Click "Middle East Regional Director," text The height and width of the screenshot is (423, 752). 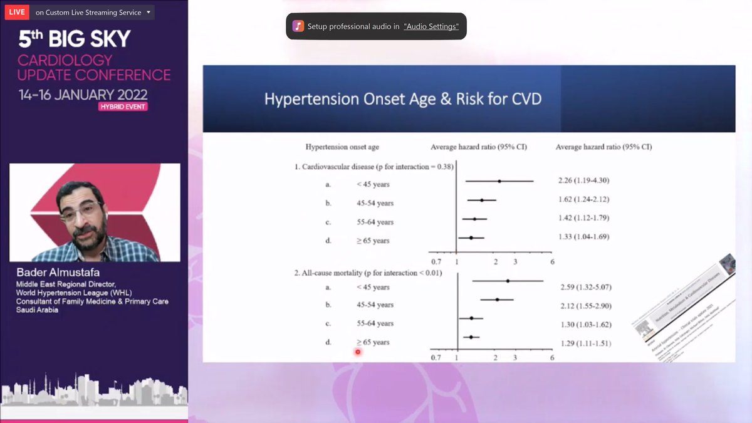(x=65, y=285)
